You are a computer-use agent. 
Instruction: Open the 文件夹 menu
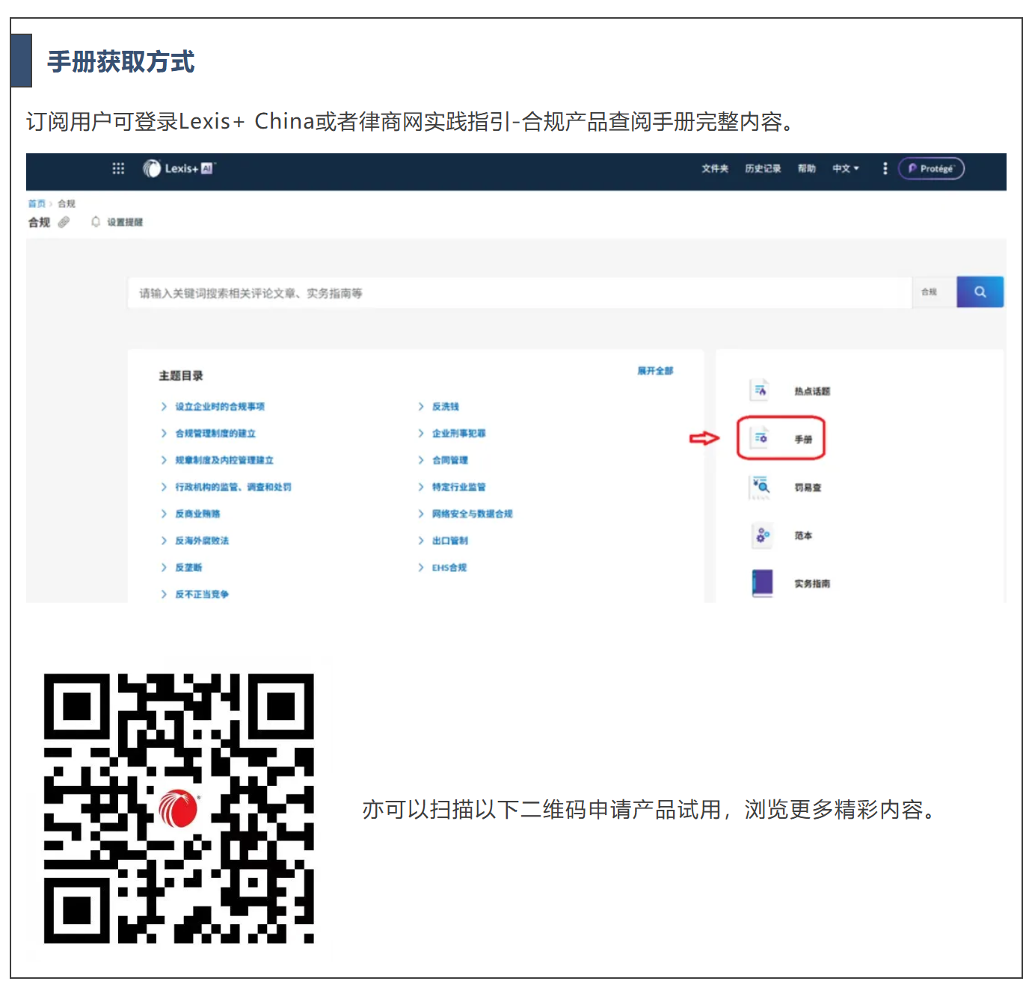[715, 168]
